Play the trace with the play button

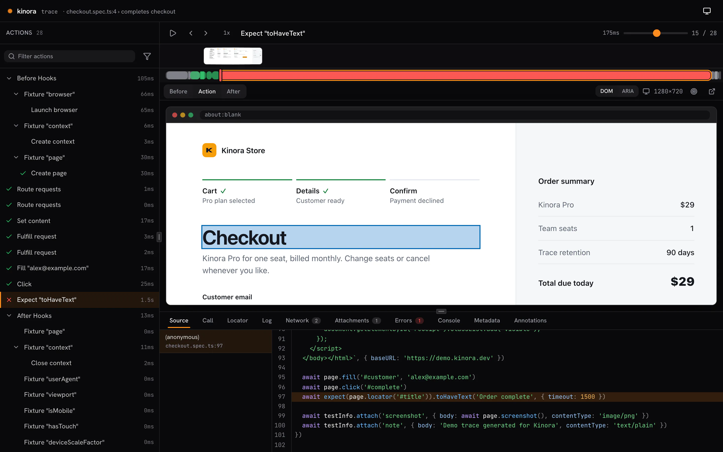pos(173,33)
